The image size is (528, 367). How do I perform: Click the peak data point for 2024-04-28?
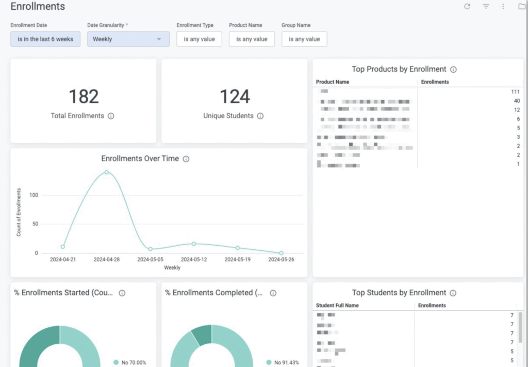[x=106, y=172]
